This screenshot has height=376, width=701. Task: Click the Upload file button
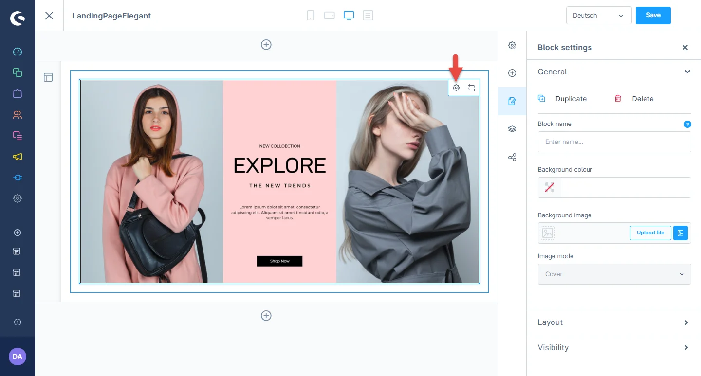[650, 233]
